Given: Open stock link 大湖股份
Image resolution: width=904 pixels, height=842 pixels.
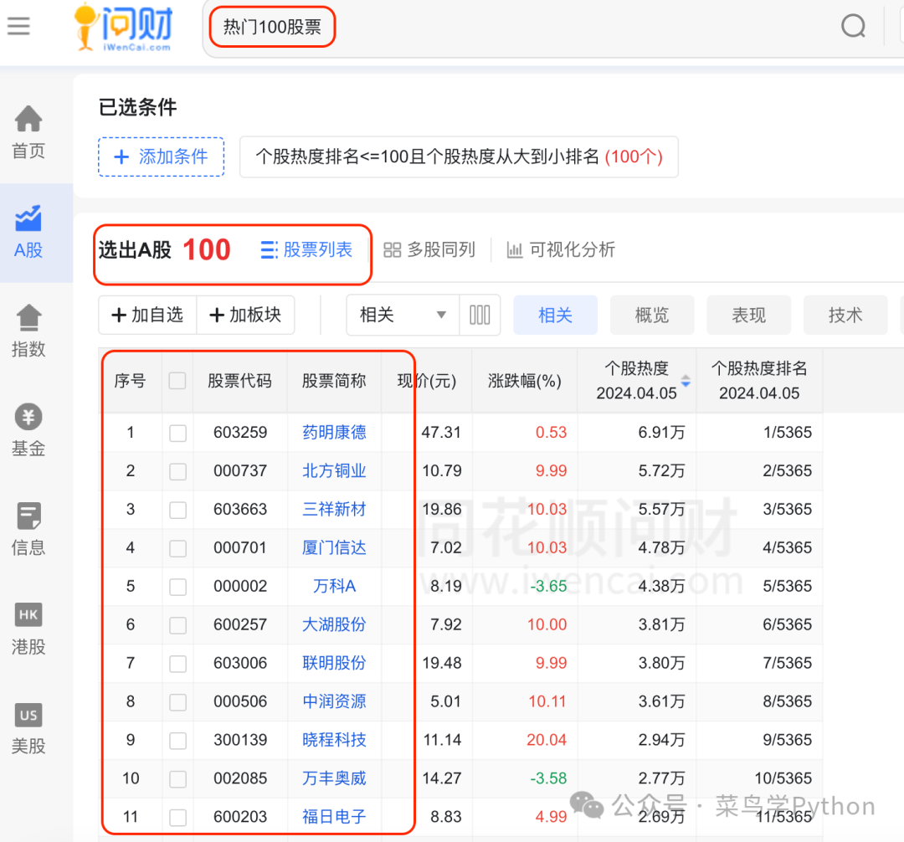Looking at the screenshot, I should tap(334, 624).
